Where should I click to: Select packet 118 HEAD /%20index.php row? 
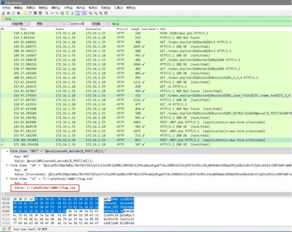tap(146, 33)
